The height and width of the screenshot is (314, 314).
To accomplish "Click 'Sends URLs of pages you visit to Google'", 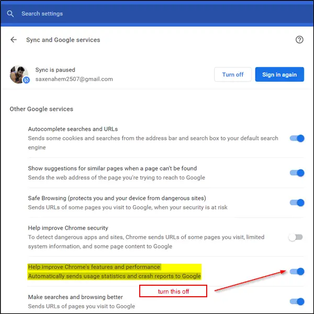I will click(82, 306).
